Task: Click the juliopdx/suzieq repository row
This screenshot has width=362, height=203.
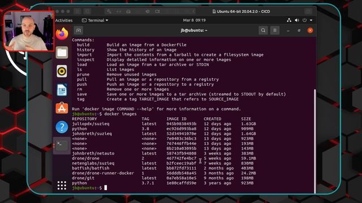Action: (164, 124)
